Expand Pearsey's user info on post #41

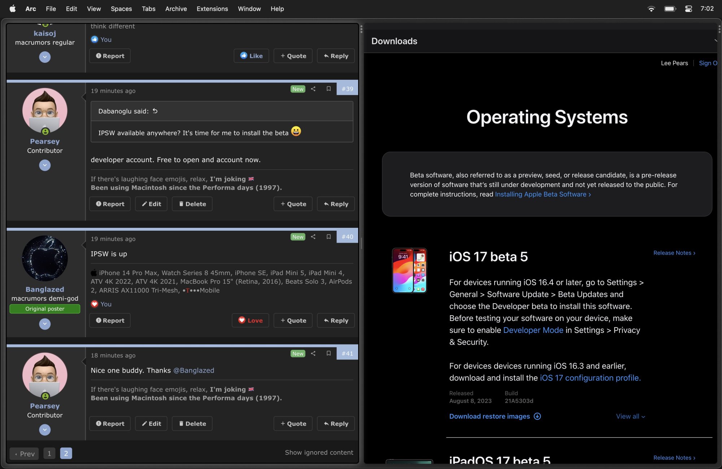click(x=45, y=430)
